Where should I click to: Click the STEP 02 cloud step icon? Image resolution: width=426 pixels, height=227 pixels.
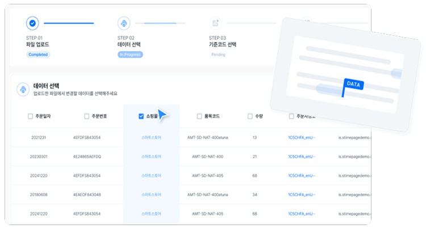(x=124, y=23)
